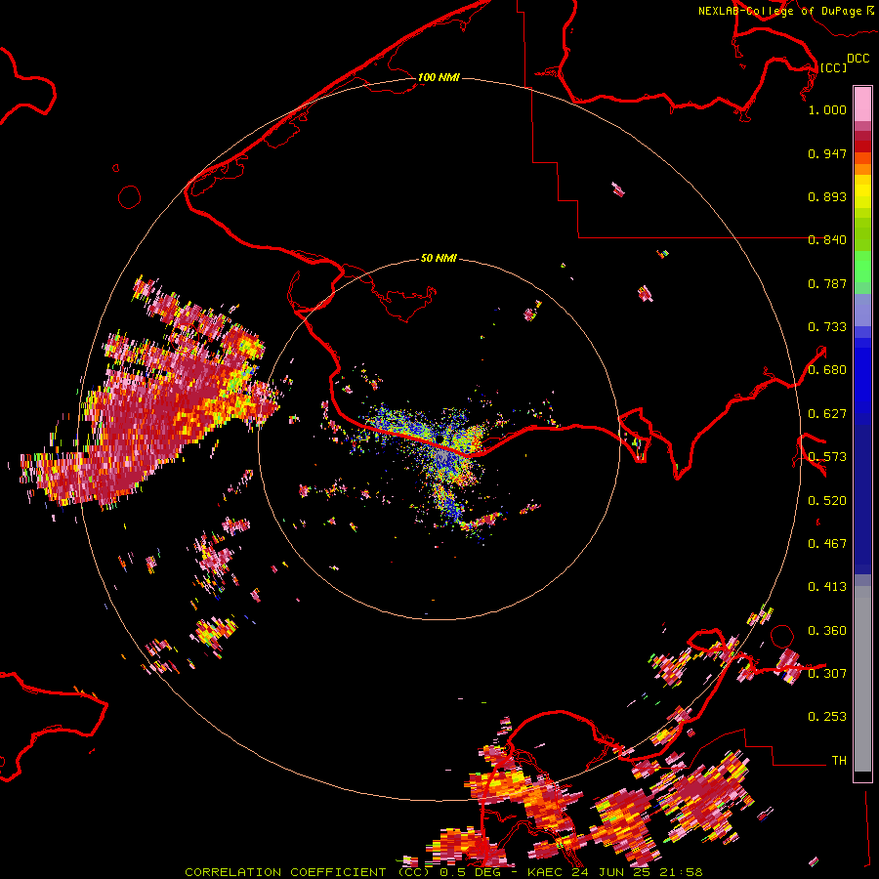
Task: Click the 0.947 color scale value
Action: click(x=827, y=153)
